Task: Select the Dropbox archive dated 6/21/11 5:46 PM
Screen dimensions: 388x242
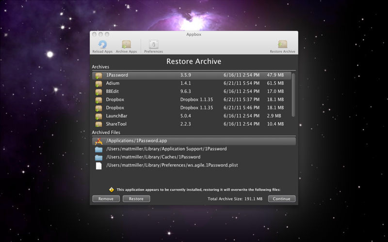Action: [x=115, y=107]
